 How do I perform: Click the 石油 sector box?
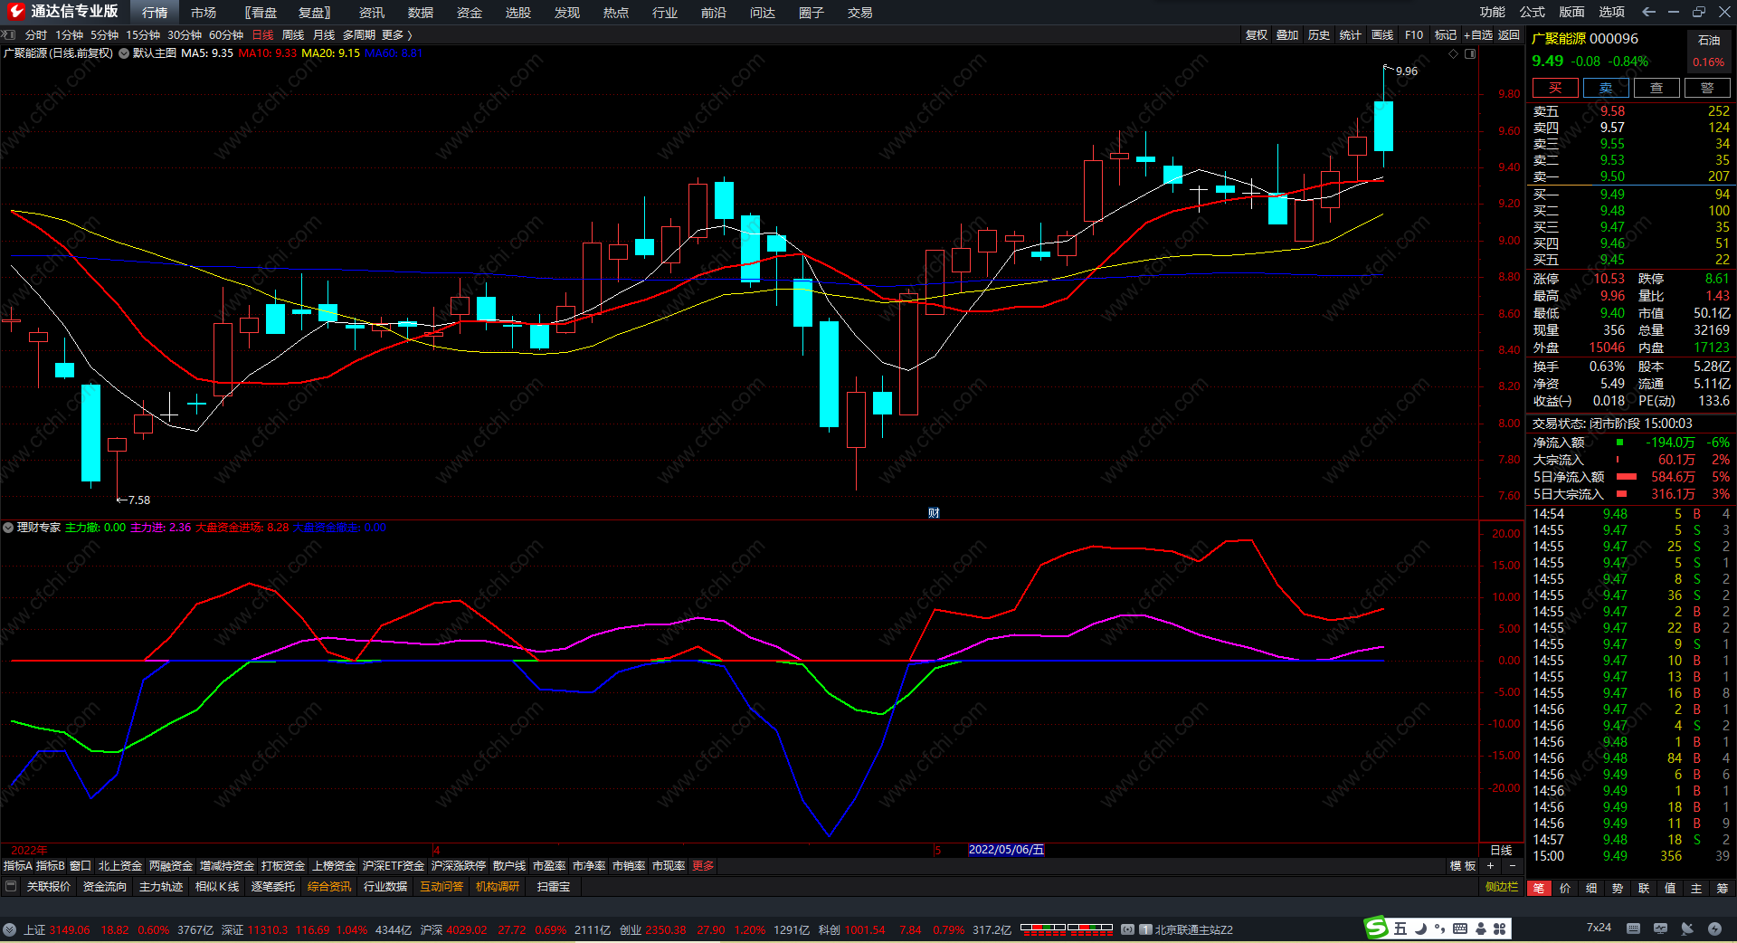(x=1709, y=51)
